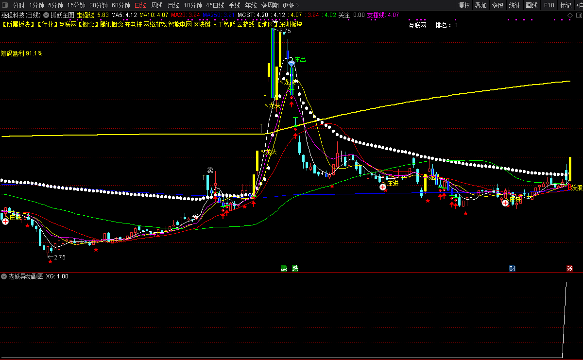Click the 涨 event marker on timeline

coord(569,269)
